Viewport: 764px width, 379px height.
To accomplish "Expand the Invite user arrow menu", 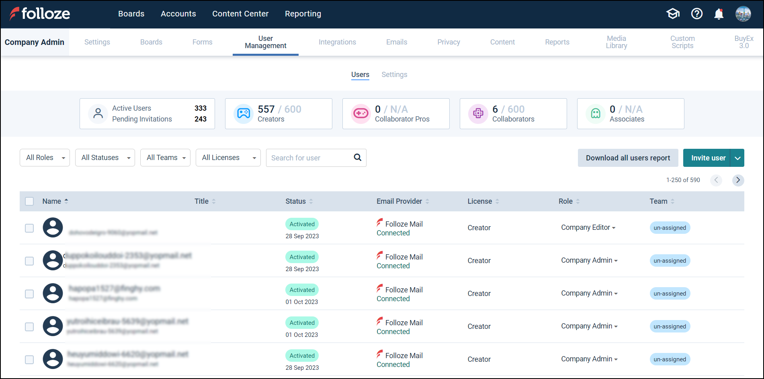I will [737, 158].
